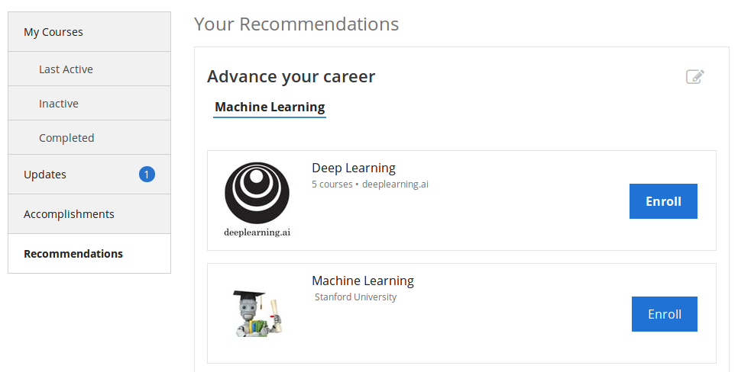
Task: Open the Updates section
Action: [x=89, y=175]
